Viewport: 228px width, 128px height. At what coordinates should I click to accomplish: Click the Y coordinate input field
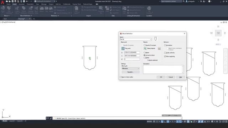132,56
